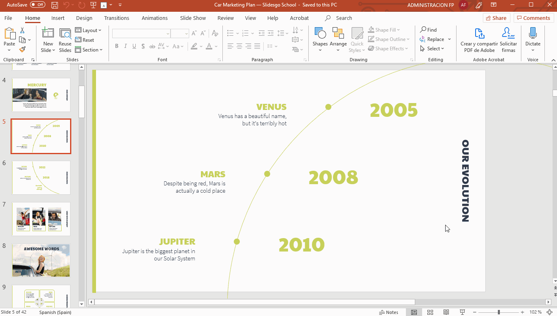The width and height of the screenshot is (557, 316).
Task: Switch to the Animations ribbon tab
Action: (154, 18)
